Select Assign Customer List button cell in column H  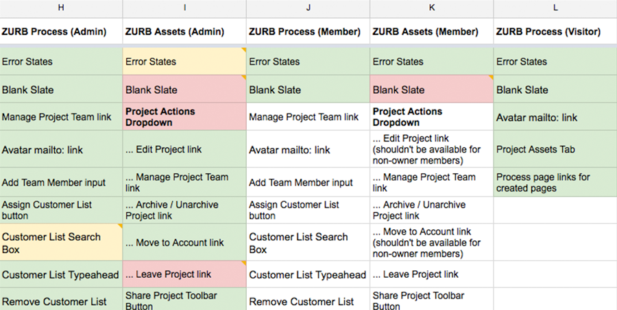tap(61, 210)
